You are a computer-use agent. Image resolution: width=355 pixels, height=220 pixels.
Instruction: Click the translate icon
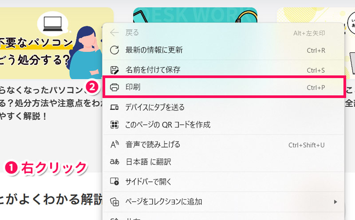(114, 161)
